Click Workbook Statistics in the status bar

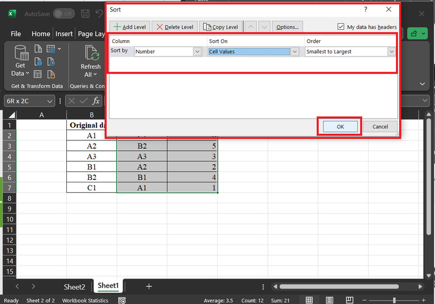[x=85, y=300]
